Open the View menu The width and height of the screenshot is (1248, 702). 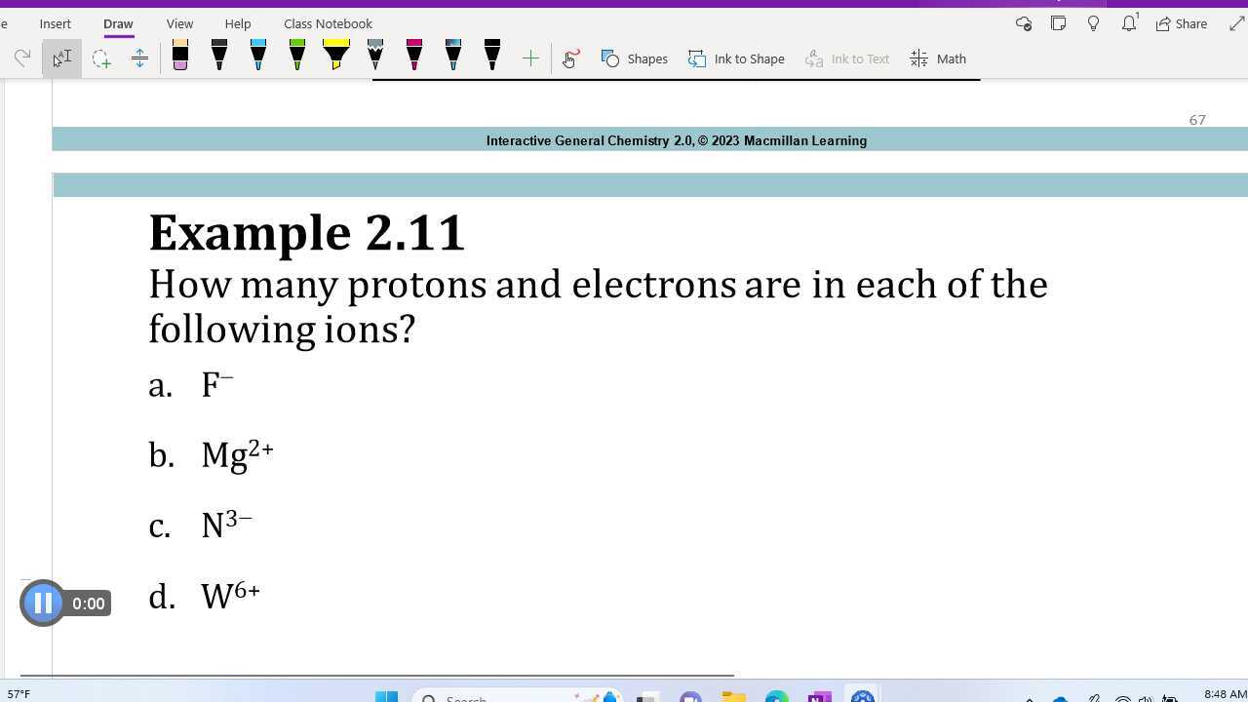(179, 23)
